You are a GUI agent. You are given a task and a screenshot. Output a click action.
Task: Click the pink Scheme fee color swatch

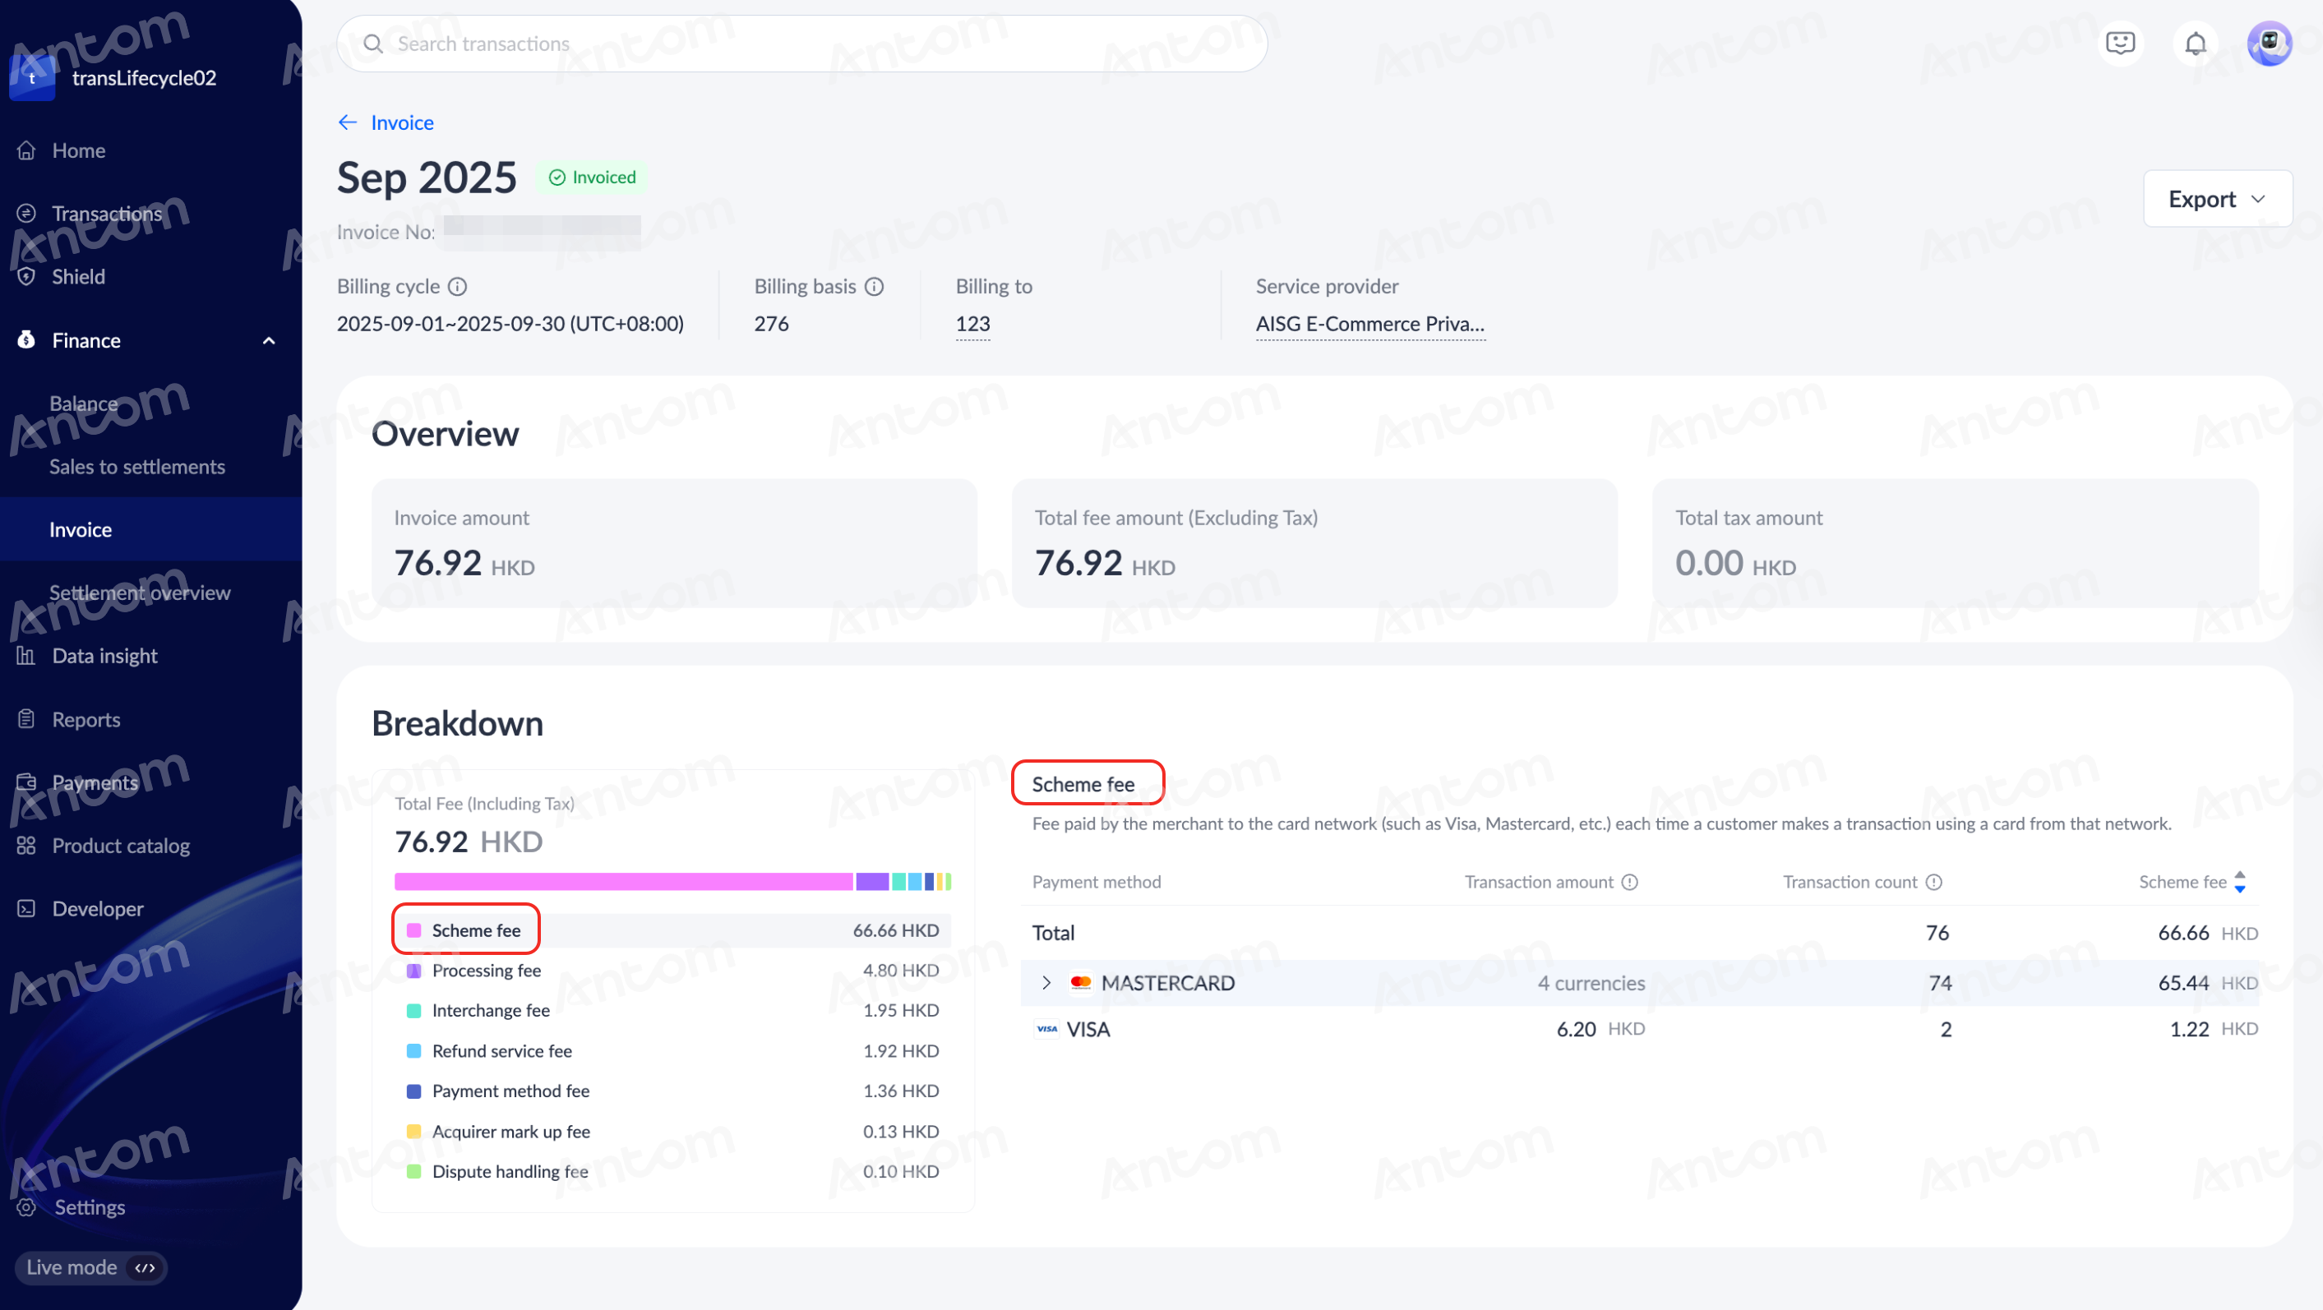[414, 930]
